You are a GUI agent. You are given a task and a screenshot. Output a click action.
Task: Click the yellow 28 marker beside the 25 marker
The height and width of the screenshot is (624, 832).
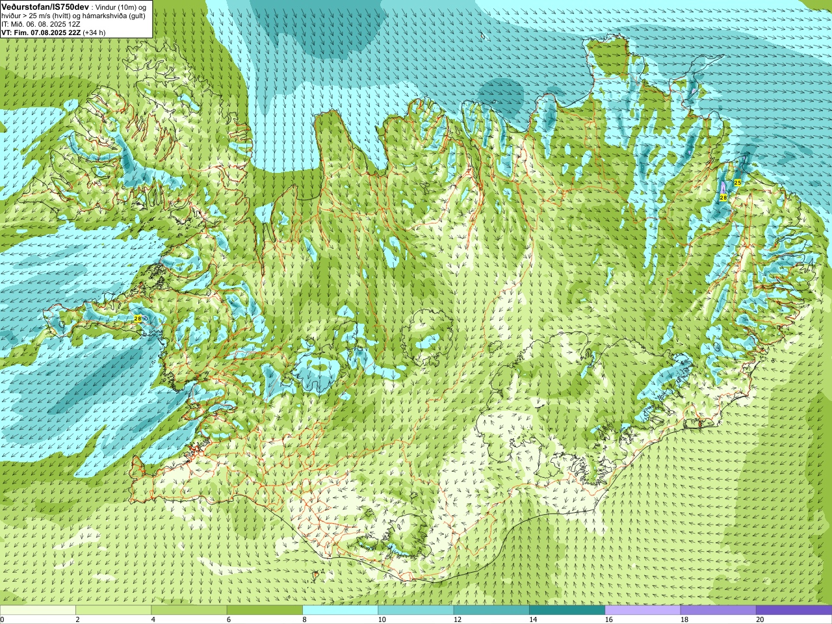(723, 197)
